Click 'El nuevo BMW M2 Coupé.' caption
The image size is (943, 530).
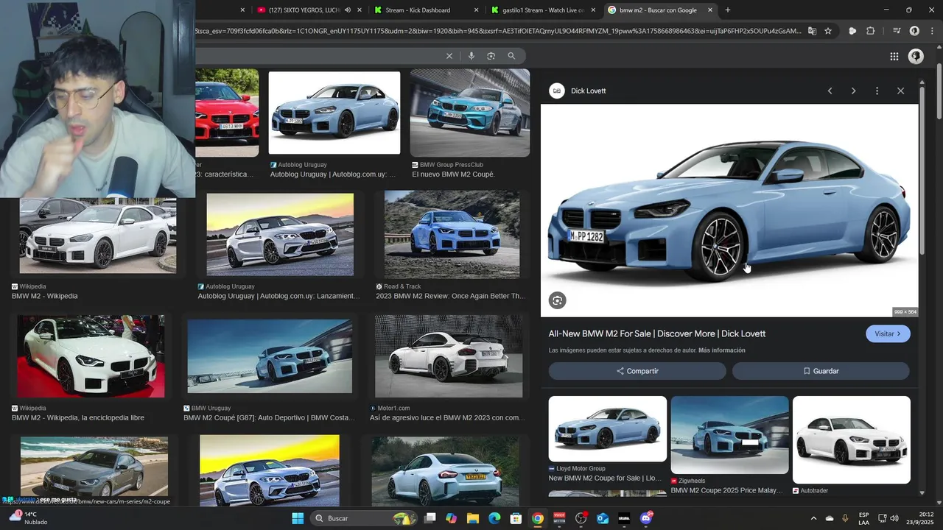click(453, 174)
